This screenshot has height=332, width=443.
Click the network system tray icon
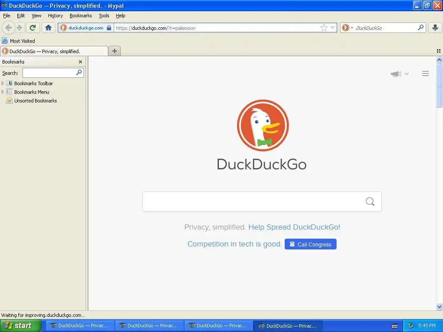tap(411, 326)
